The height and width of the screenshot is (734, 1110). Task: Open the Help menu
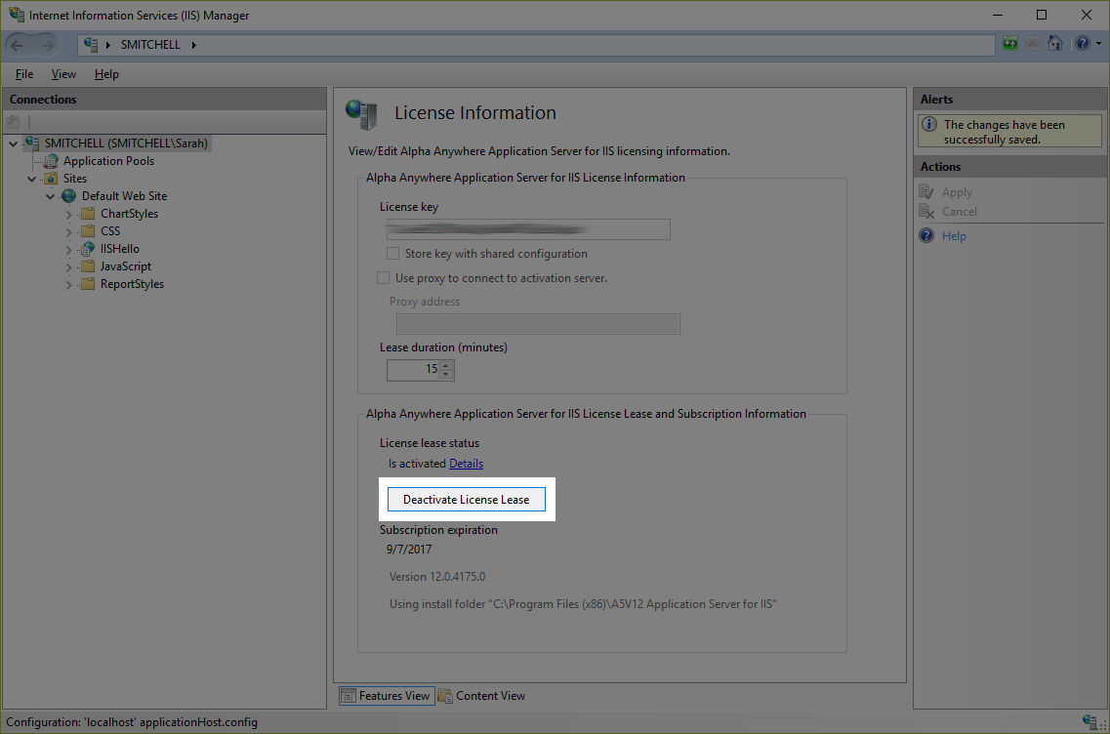click(x=106, y=74)
